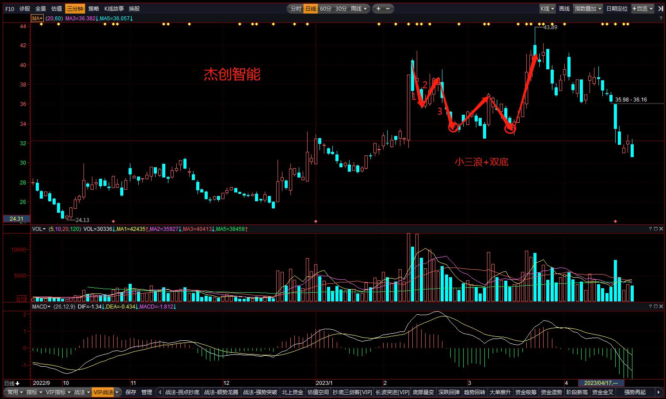Screen dimensions: 666x399
Task: Toggle the 60分 timeframe
Action: pos(326,9)
